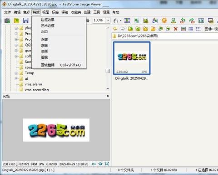Click the compare images icon
218x175 pixels.
(201, 21)
